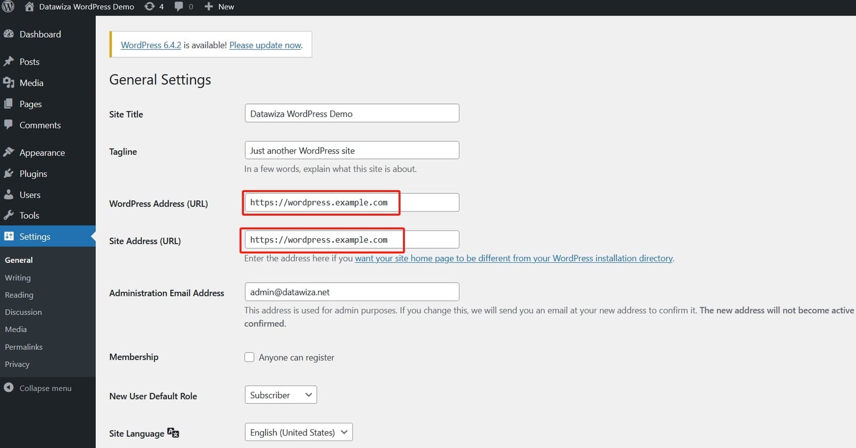
Task: Click the Tagline input field
Action: (352, 150)
